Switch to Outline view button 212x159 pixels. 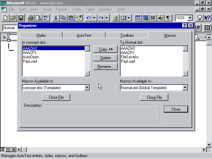point(13,149)
